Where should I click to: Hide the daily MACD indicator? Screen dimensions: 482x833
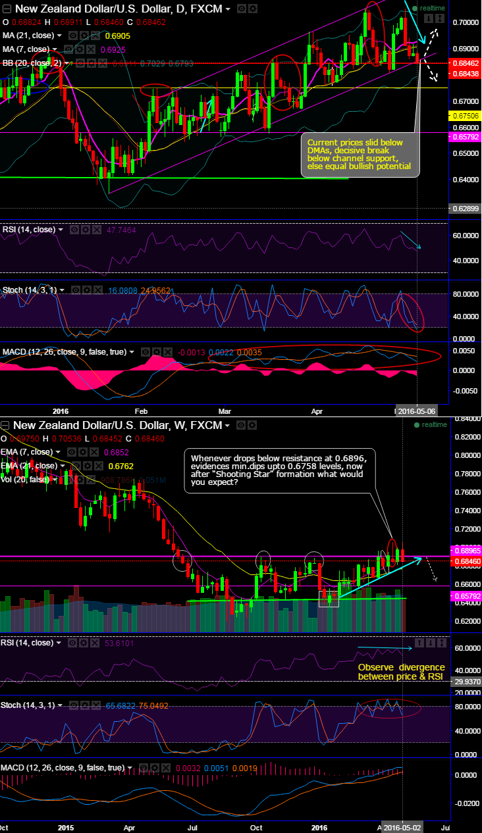click(146, 352)
